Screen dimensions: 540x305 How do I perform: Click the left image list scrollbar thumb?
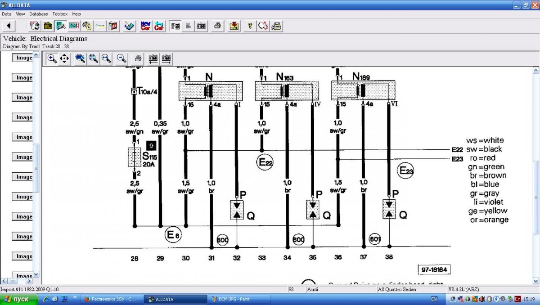(36, 167)
